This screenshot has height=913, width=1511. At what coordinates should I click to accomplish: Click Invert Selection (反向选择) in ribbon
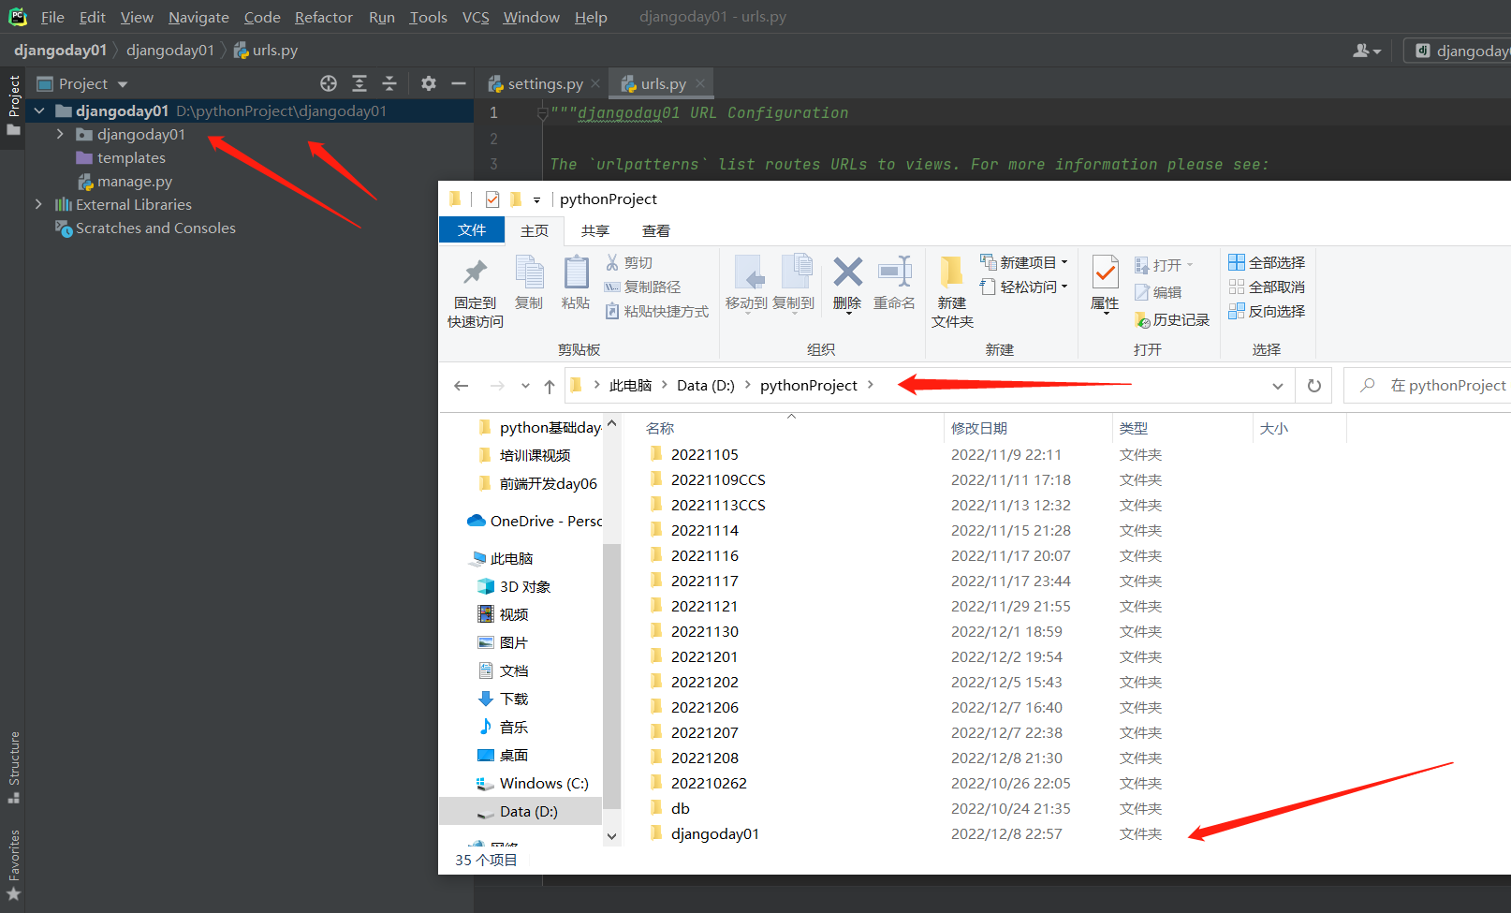(1267, 311)
